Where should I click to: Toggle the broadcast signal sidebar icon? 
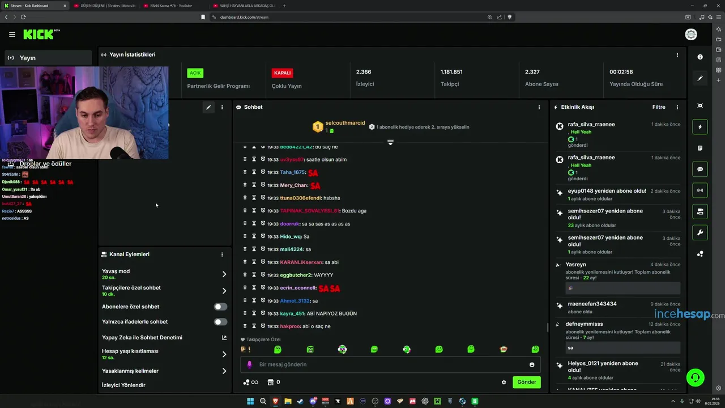[x=700, y=190]
